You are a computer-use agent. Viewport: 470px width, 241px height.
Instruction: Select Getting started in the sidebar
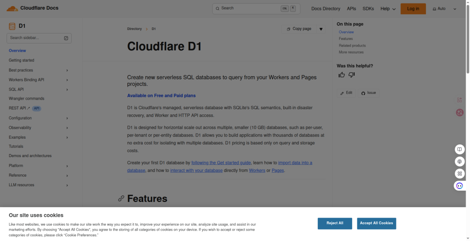(22, 60)
